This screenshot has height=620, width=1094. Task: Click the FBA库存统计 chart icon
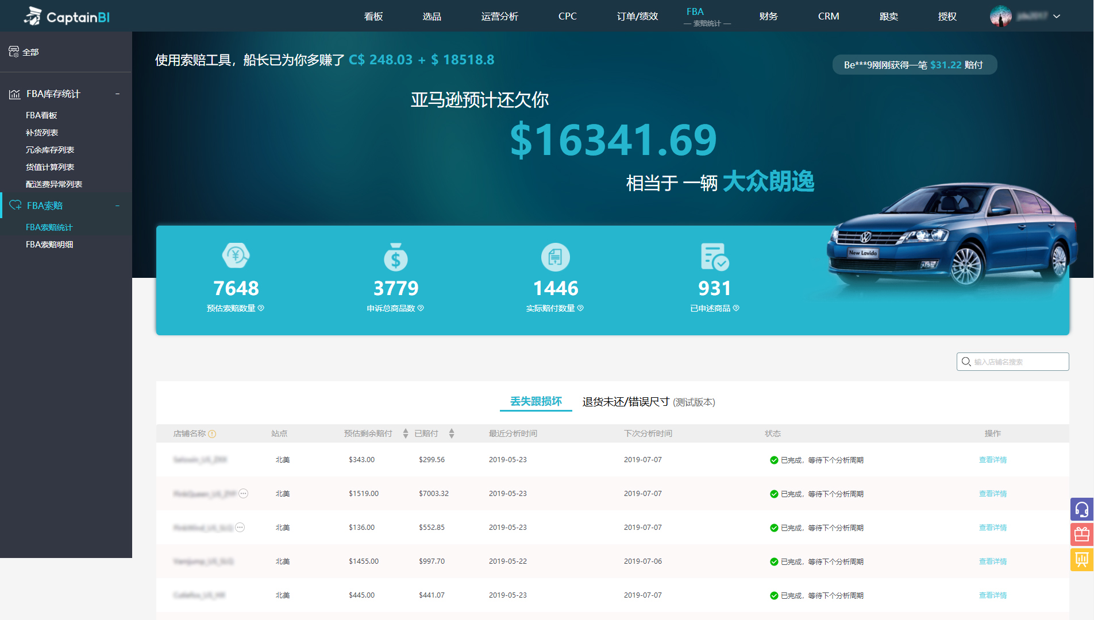point(14,94)
